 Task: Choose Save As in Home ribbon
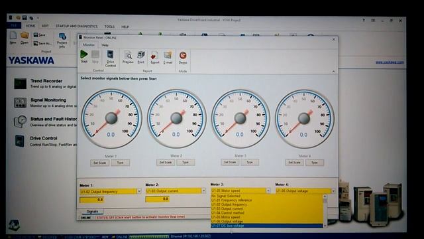42,43
